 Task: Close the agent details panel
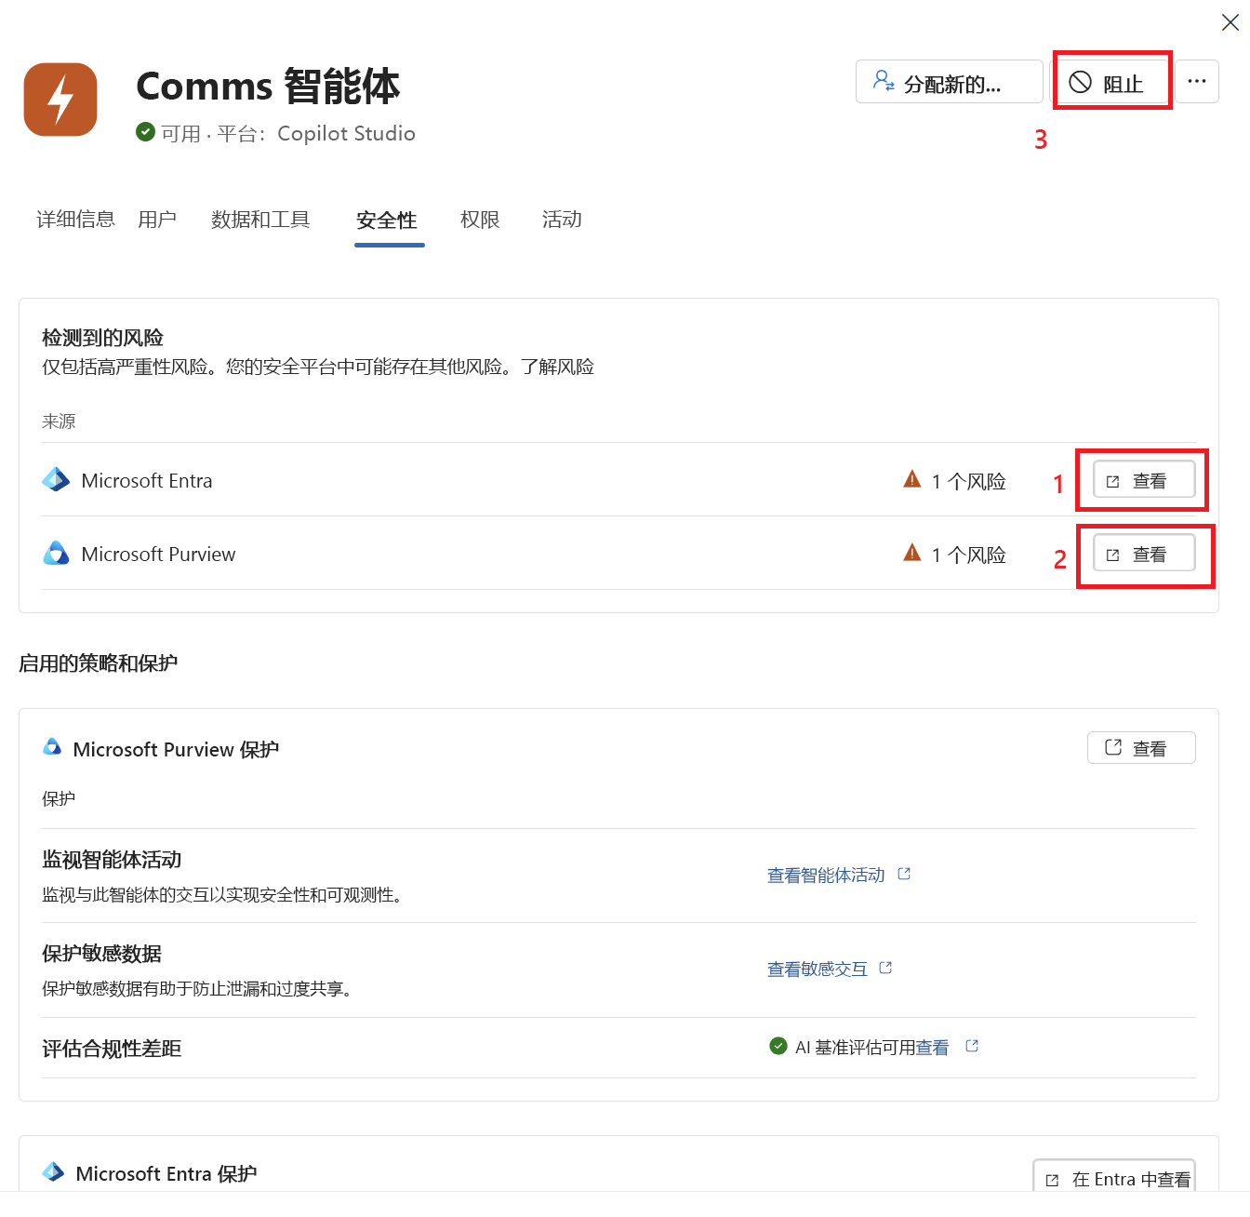pyautogui.click(x=1230, y=22)
